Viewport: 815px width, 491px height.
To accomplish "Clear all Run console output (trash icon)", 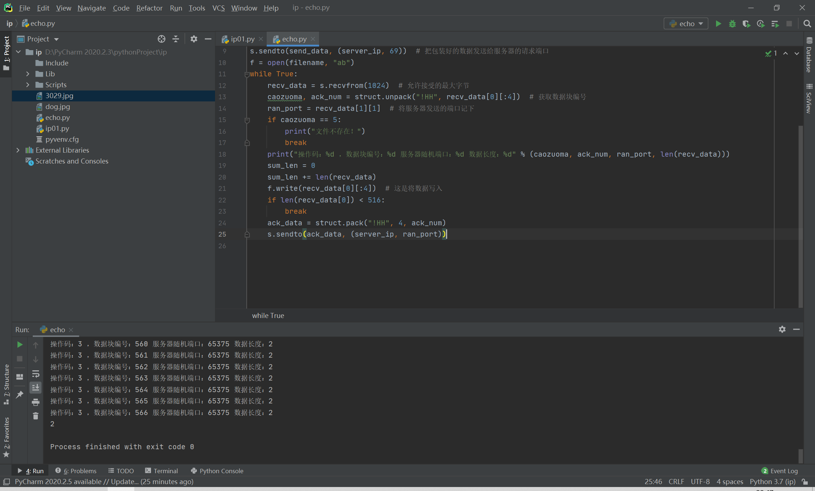I will [36, 416].
